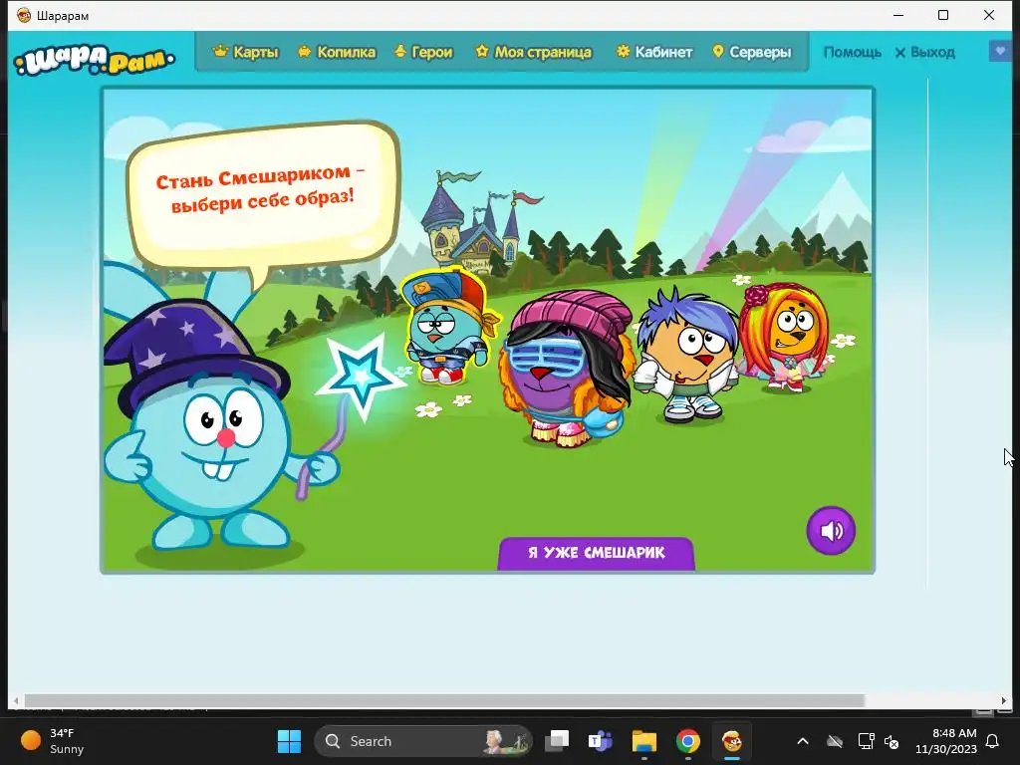Click the glowing star magic wand
Image resolution: width=1020 pixels, height=765 pixels.
click(x=360, y=376)
